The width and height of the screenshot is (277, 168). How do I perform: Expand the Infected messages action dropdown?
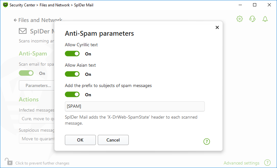coord(37,119)
